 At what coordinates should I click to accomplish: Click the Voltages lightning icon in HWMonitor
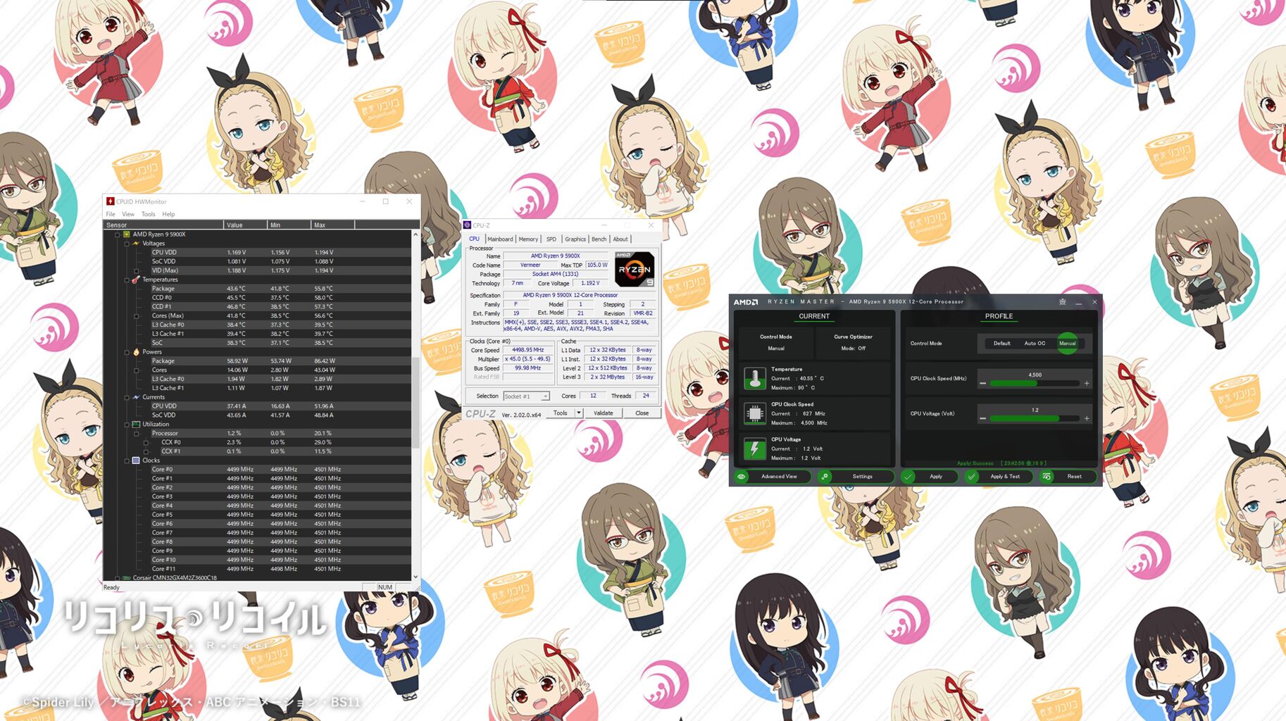coord(136,244)
